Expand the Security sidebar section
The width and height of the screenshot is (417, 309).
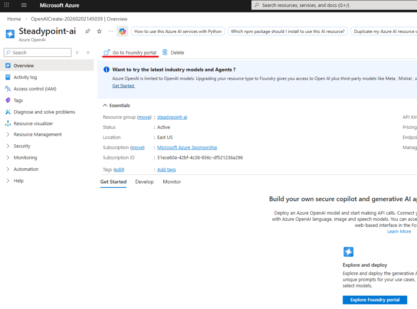[22, 146]
